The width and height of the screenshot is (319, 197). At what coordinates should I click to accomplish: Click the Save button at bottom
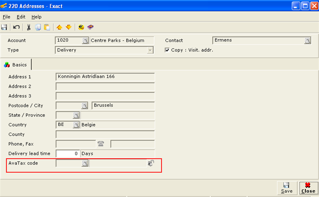click(287, 188)
